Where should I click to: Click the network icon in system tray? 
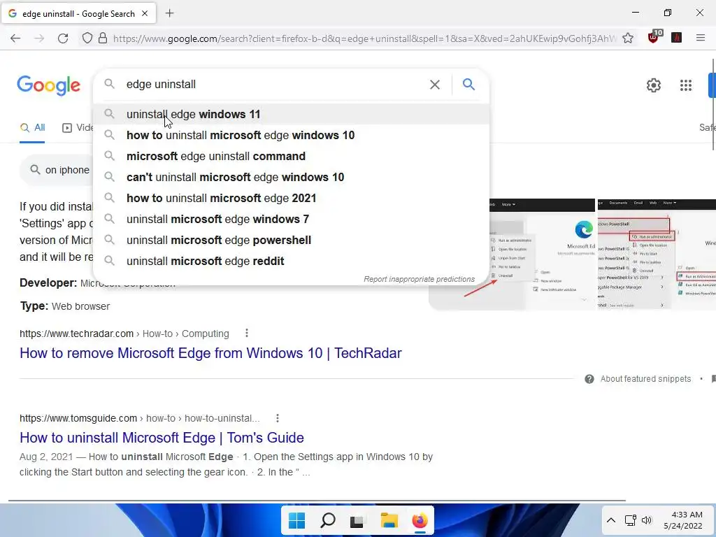tap(631, 520)
